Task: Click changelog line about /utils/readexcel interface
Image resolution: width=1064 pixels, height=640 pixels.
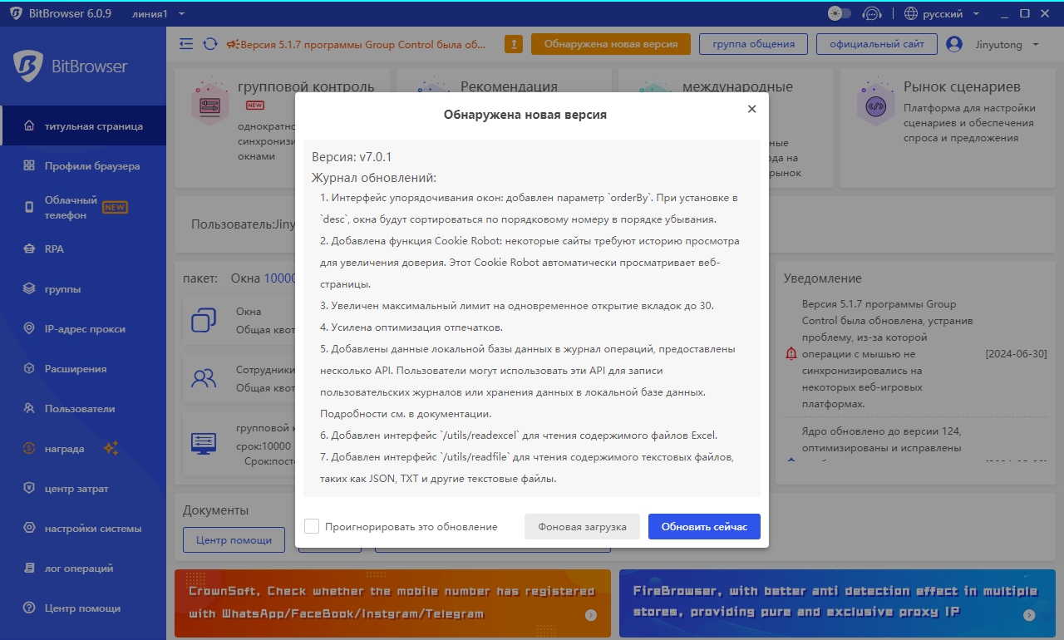Action: coord(519,435)
